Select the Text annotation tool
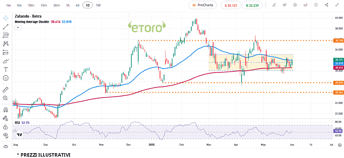 6,70
